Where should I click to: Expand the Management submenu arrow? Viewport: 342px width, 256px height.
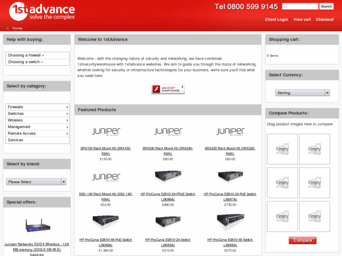coord(67,127)
